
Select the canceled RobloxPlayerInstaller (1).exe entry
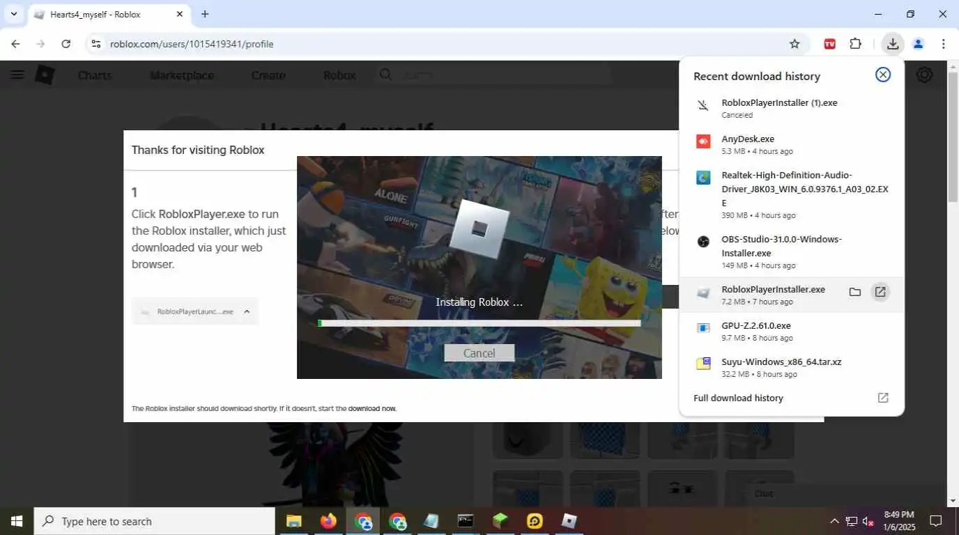point(792,108)
